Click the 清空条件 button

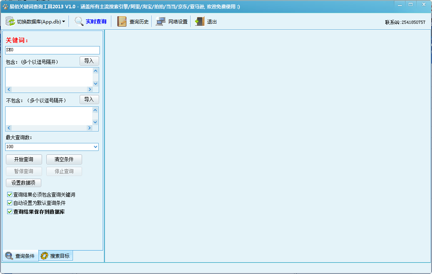[64, 159]
